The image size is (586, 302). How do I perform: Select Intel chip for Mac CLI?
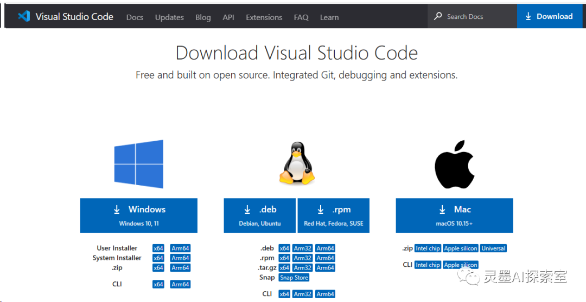[x=428, y=265]
